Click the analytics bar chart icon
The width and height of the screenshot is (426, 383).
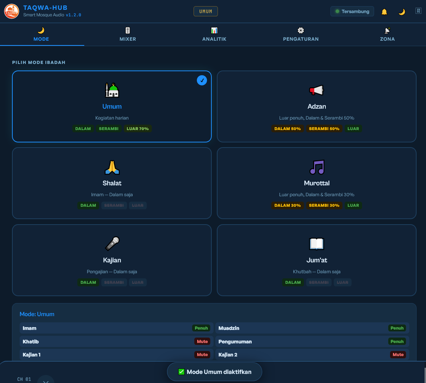(214, 30)
